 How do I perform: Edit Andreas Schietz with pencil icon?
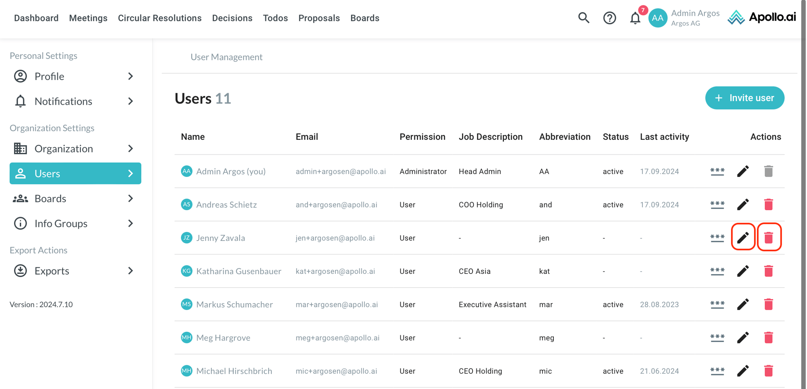point(743,205)
